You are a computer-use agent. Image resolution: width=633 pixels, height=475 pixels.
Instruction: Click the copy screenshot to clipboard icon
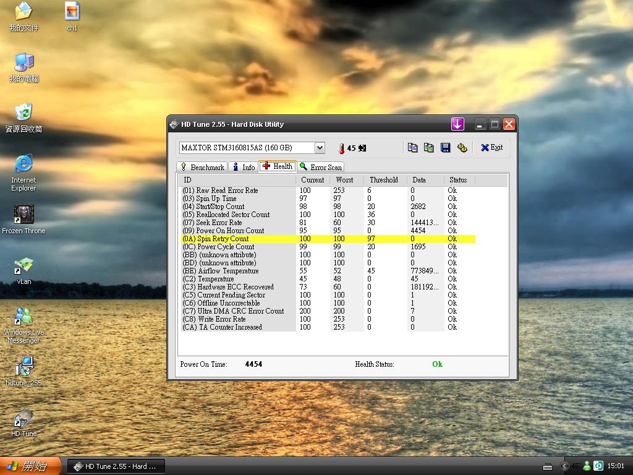tap(429, 148)
